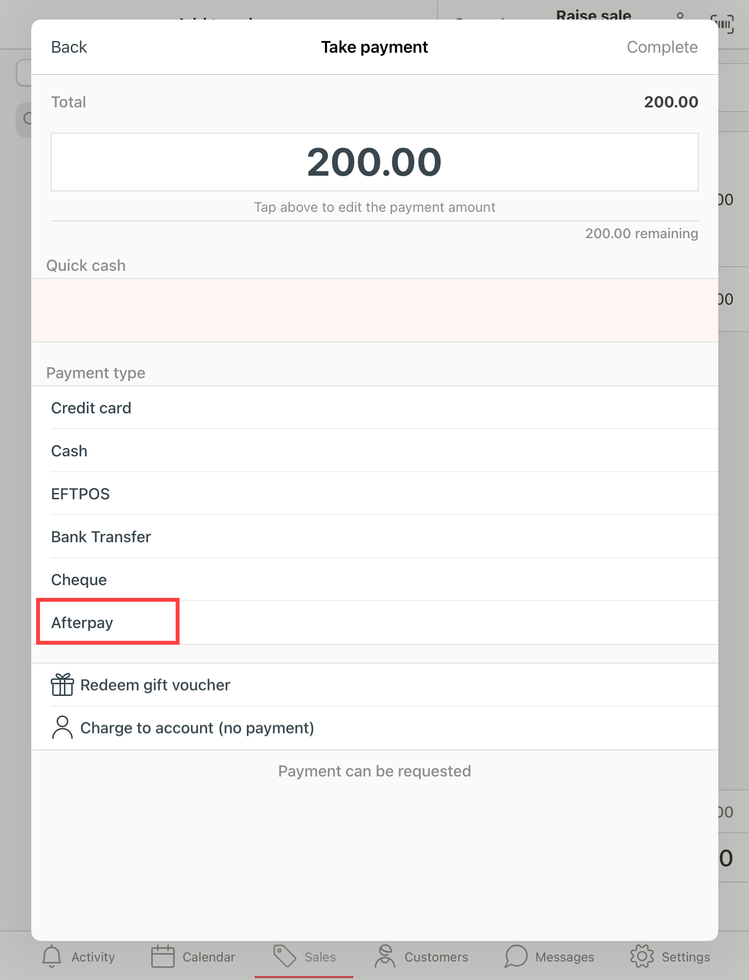The image size is (749, 980).
Task: Open the Activity bell icon
Action: [51, 956]
